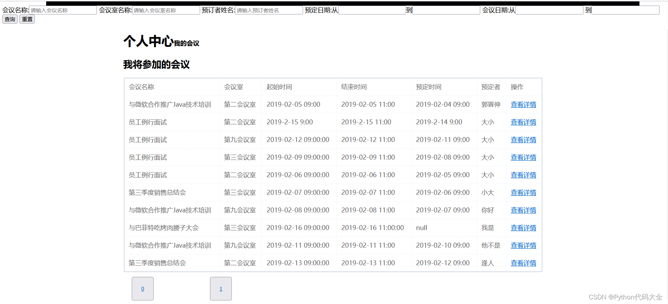Click the null booking time cell

pyautogui.click(x=422, y=228)
